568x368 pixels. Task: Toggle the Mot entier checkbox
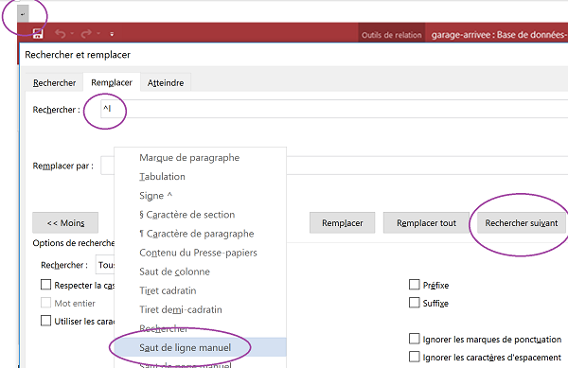[46, 303]
